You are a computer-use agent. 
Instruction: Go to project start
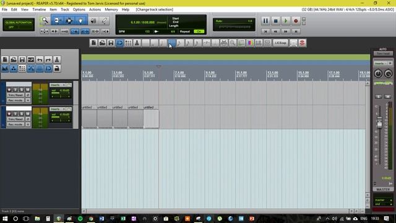(x=265, y=32)
